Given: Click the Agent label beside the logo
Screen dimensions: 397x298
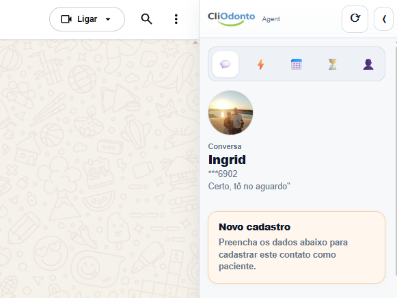Looking at the screenshot, I should point(271,19).
